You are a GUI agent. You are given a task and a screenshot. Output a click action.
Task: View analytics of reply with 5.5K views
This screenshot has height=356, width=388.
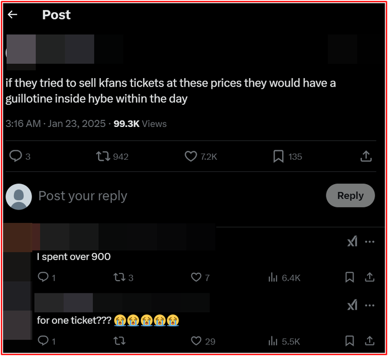coord(273,341)
